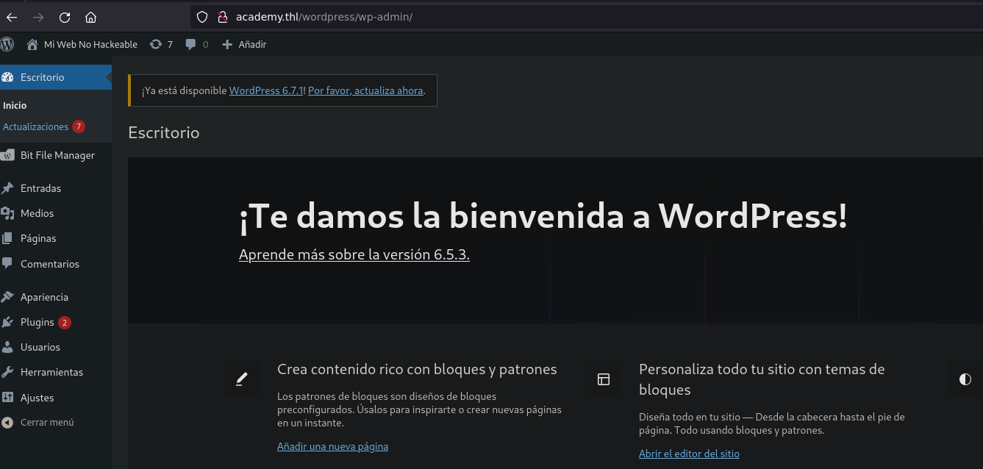
Task: Click the WordPress logo in admin bar
Action: (x=7, y=44)
